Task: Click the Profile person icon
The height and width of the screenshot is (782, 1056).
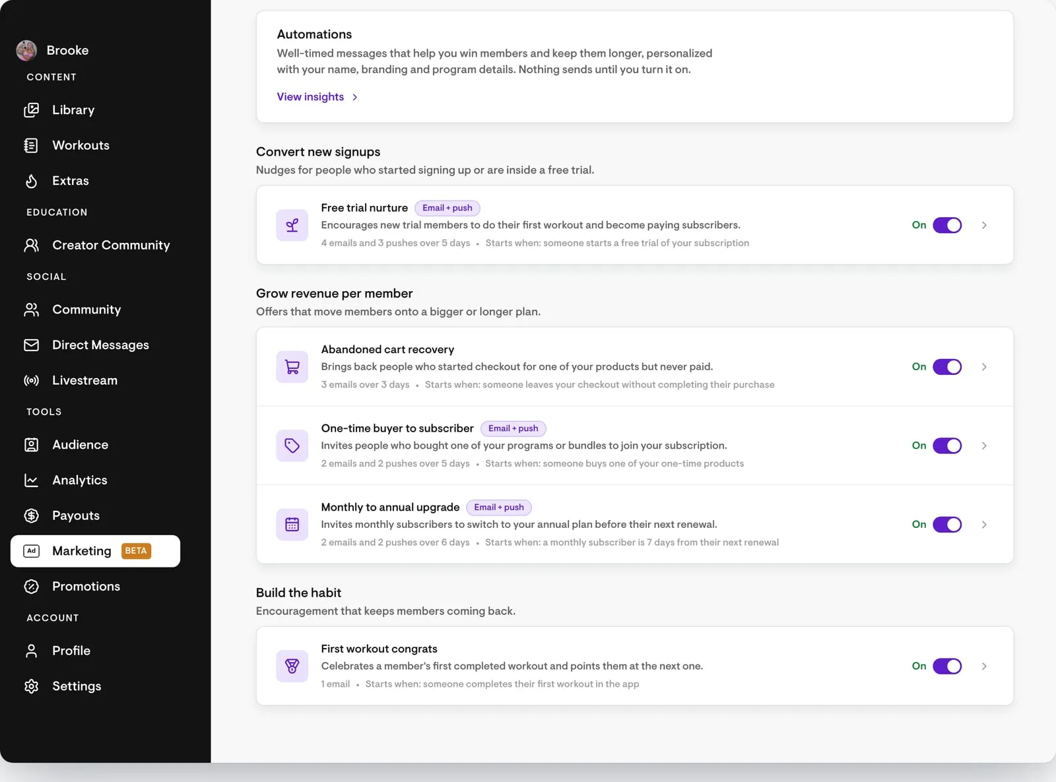Action: point(31,651)
